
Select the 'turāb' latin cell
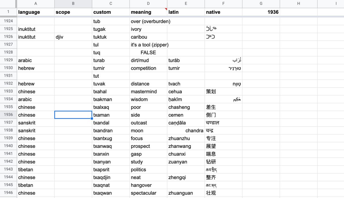[186, 60]
